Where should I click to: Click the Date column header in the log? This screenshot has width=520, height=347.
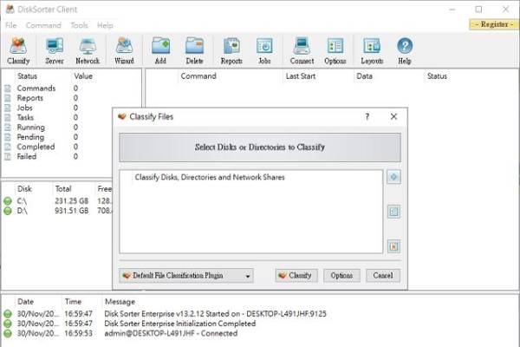[25, 302]
